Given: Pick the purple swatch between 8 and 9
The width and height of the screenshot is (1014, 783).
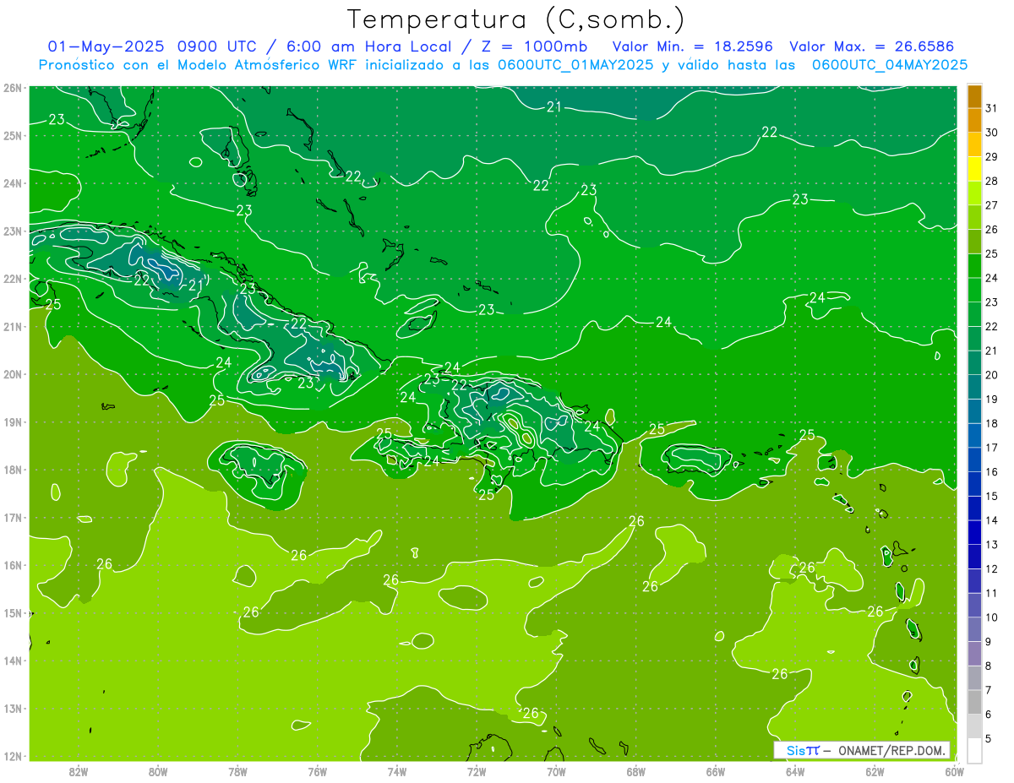Looking at the screenshot, I should (x=974, y=654).
